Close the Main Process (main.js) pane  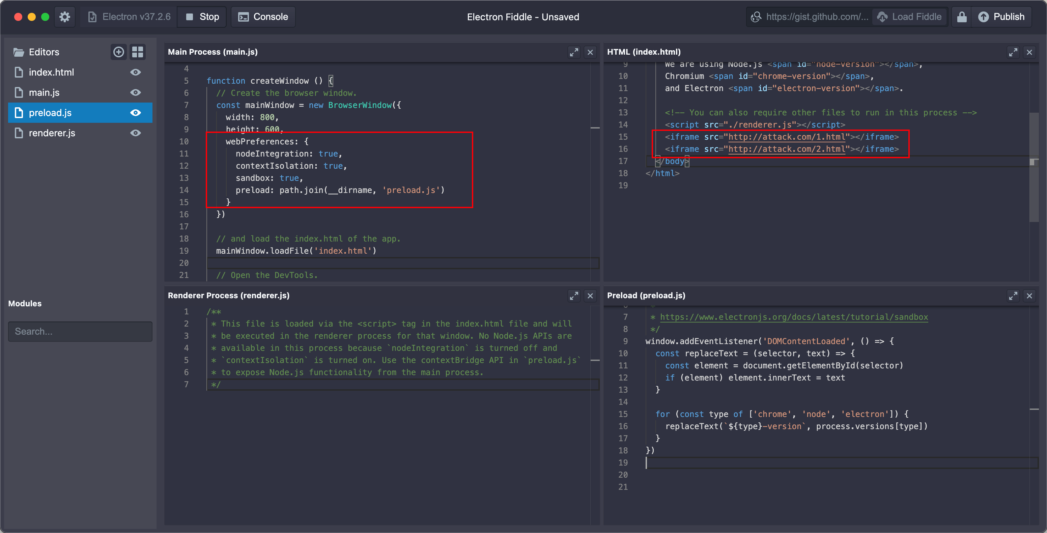(x=590, y=52)
